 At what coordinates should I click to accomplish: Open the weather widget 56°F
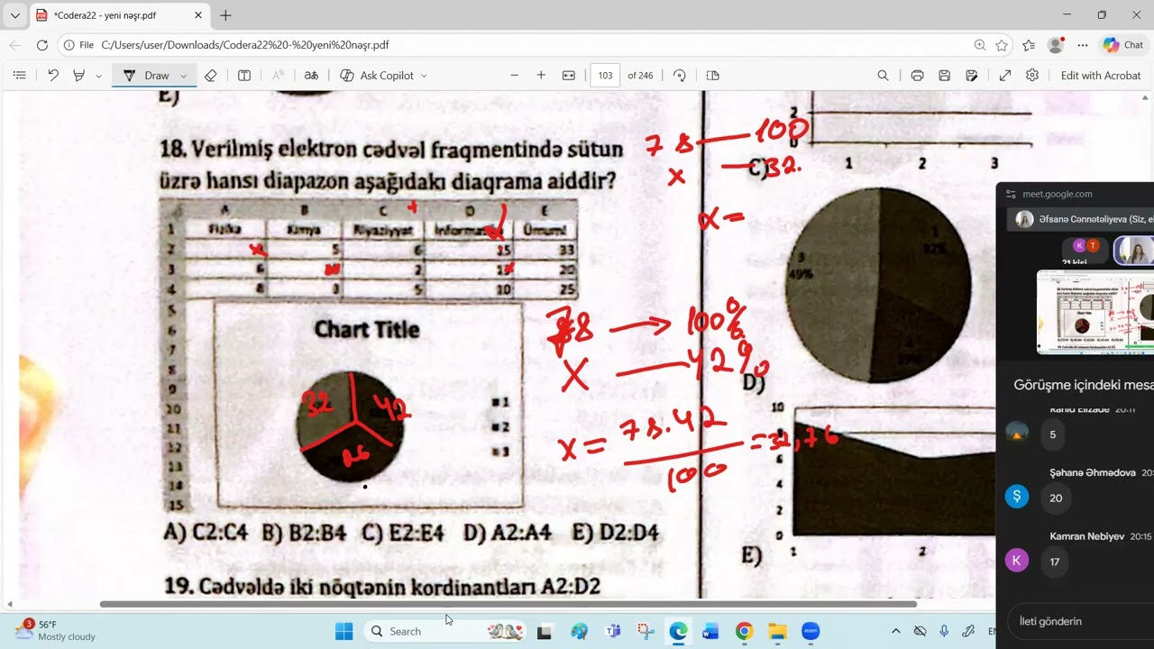tap(54, 630)
